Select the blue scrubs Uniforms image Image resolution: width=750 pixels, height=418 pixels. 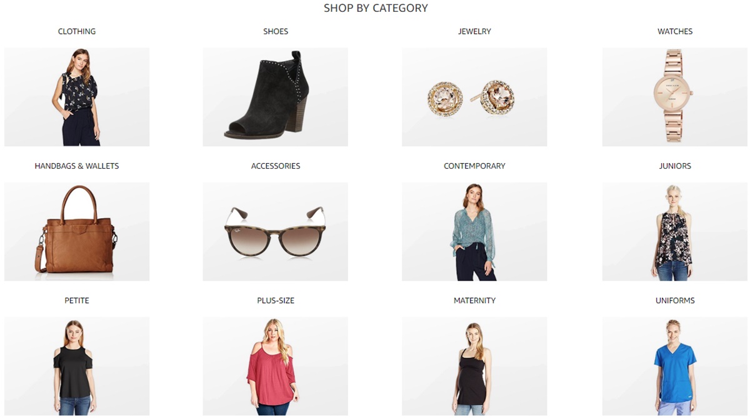(675, 366)
